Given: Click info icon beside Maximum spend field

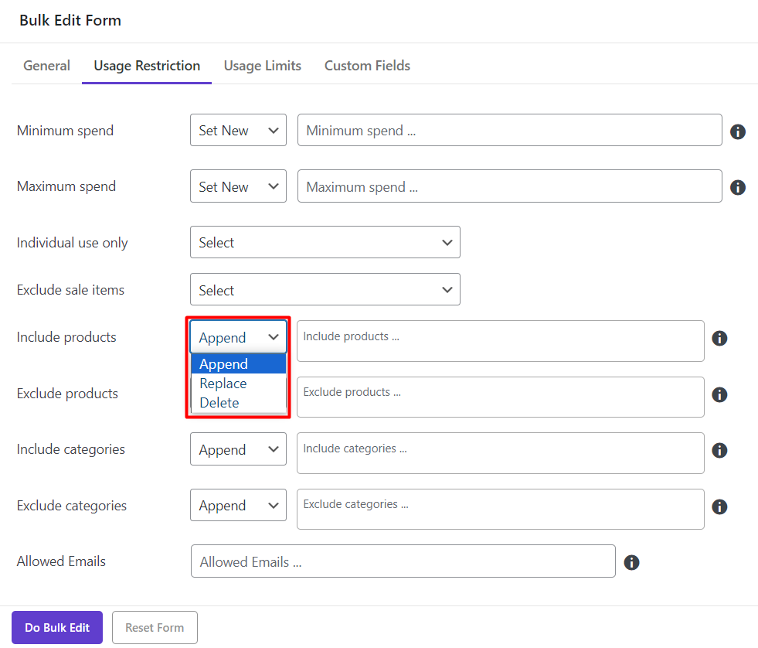Looking at the screenshot, I should pos(738,187).
